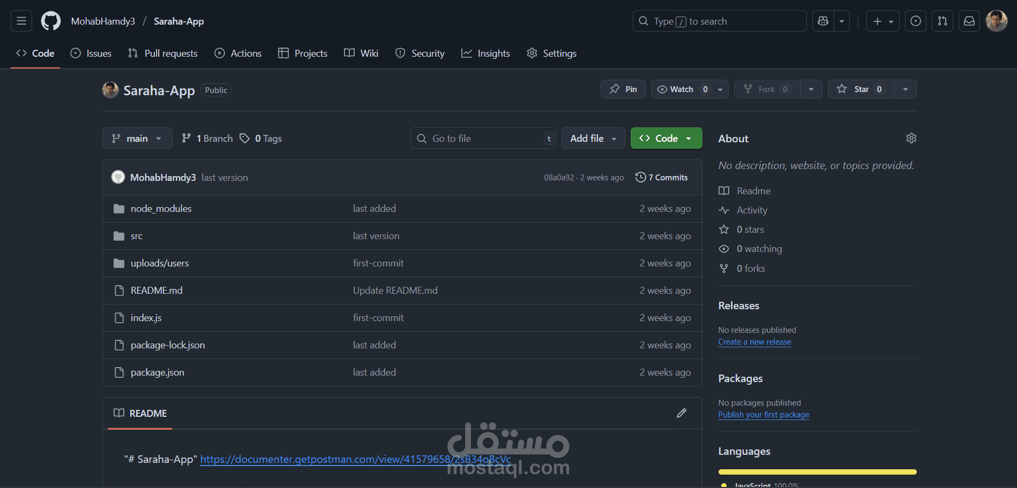Expand the Add file dropdown
This screenshot has height=488, width=1017.
pyautogui.click(x=593, y=139)
